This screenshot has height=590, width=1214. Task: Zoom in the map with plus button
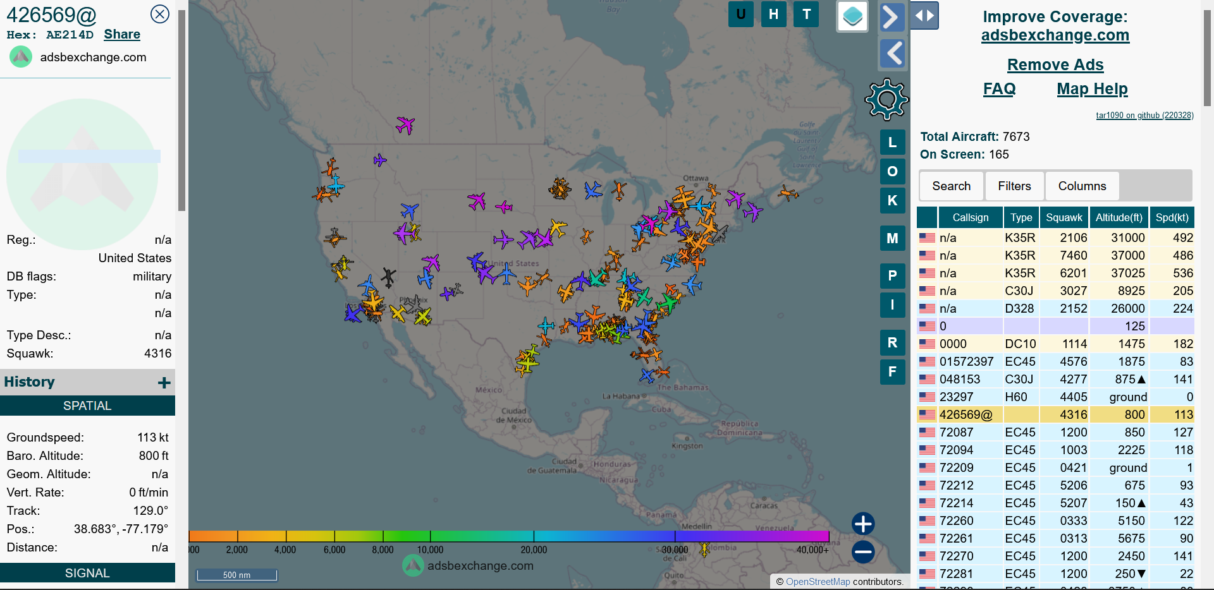point(863,524)
